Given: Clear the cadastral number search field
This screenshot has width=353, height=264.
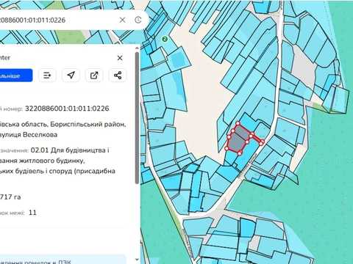Looking at the screenshot, I should [122, 20].
